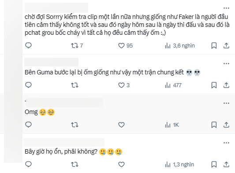
Task: Bookmark the Bên Guma tweet
Action: [214, 85]
